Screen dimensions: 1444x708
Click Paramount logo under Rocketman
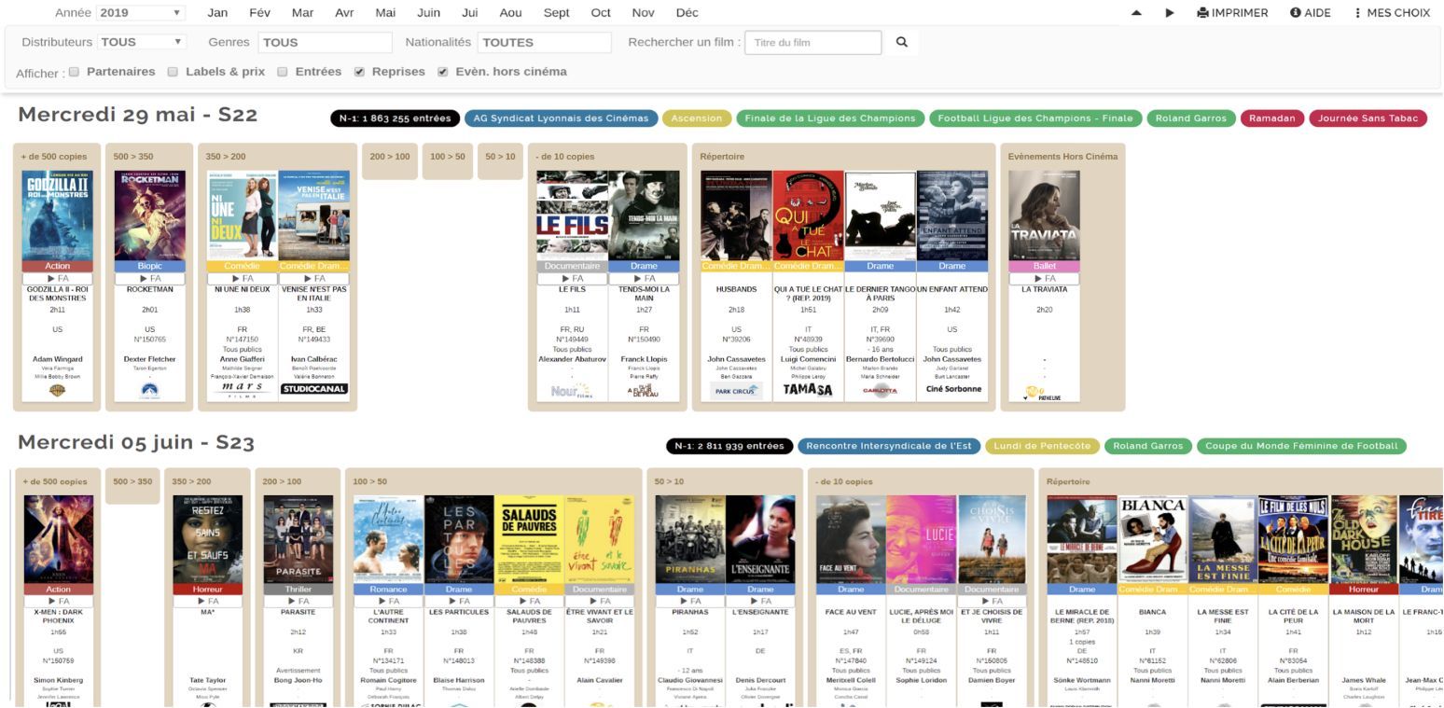point(150,391)
